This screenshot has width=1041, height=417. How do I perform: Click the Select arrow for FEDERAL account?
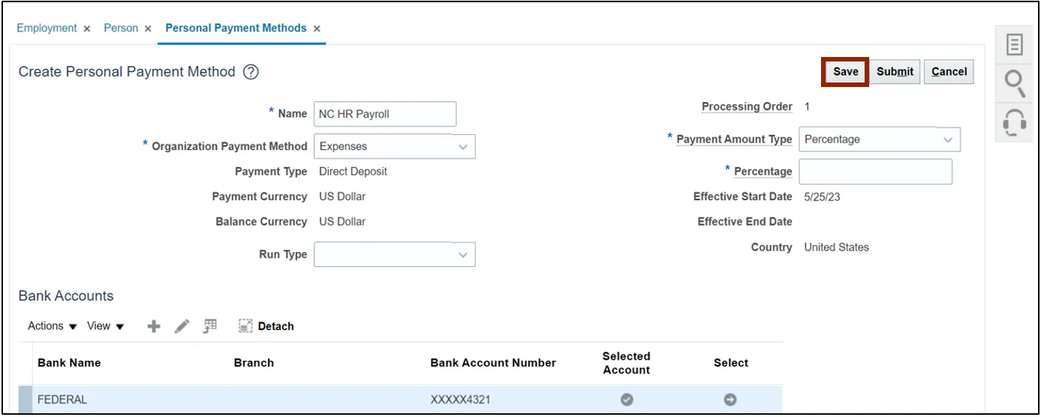pyautogui.click(x=730, y=400)
